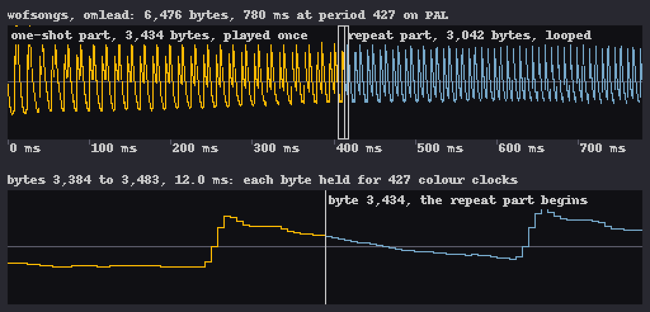Viewport: 650px width, 312px height.
Task: Click the 'bytes 3,384 to 3,483' detail heading
Action: click(x=262, y=180)
